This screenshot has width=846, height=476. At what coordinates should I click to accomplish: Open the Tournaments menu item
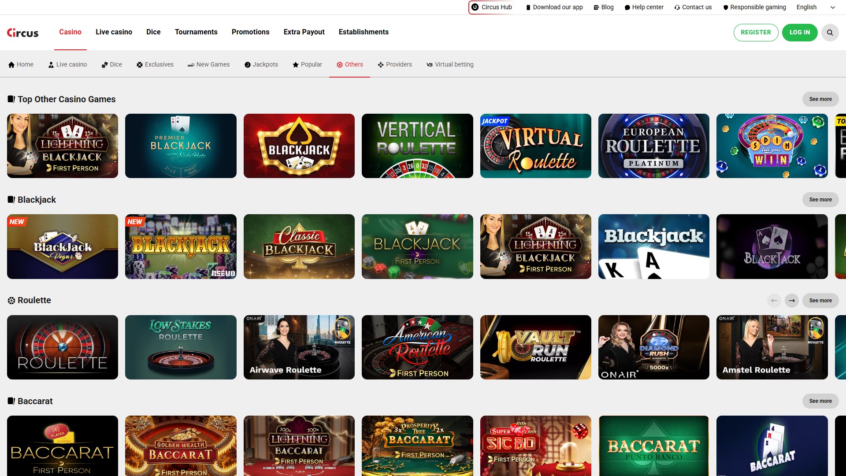coord(196,32)
